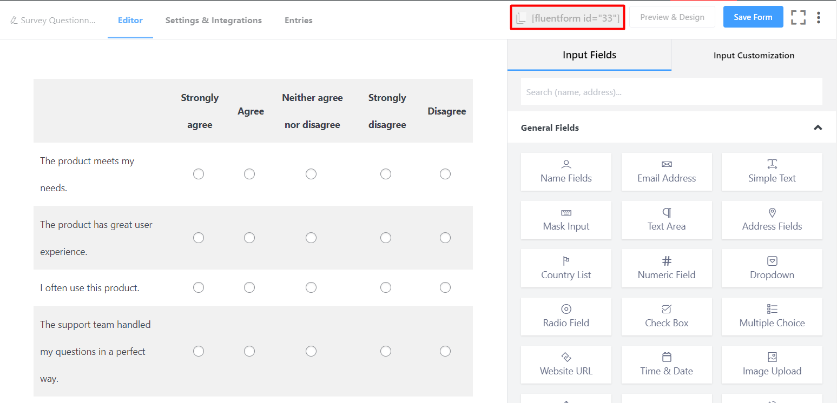Select 'Agree' for 'The product meets my needs'
The height and width of the screenshot is (403, 837).
click(249, 174)
